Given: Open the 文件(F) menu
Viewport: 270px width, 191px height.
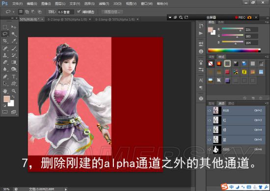Looking at the screenshot, I should (17, 3).
